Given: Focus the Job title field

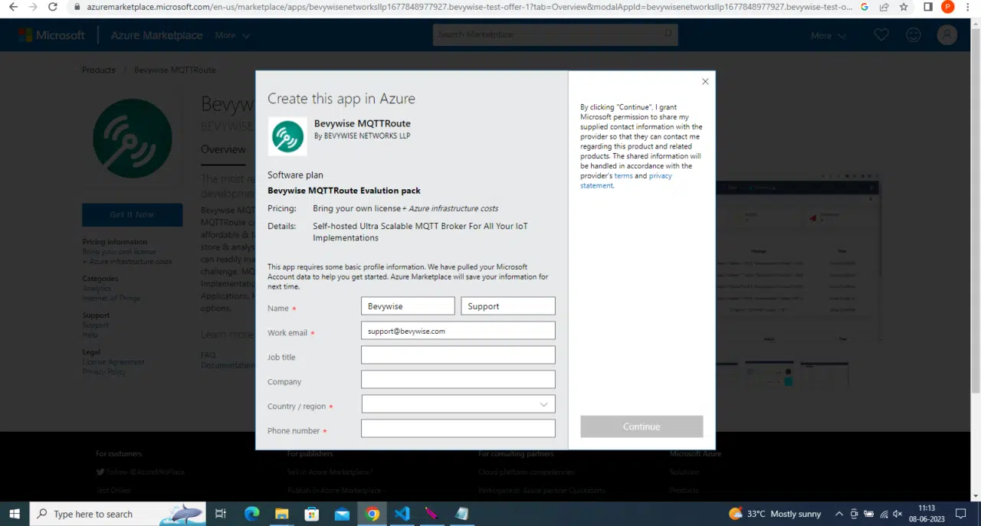Looking at the screenshot, I should point(458,355).
